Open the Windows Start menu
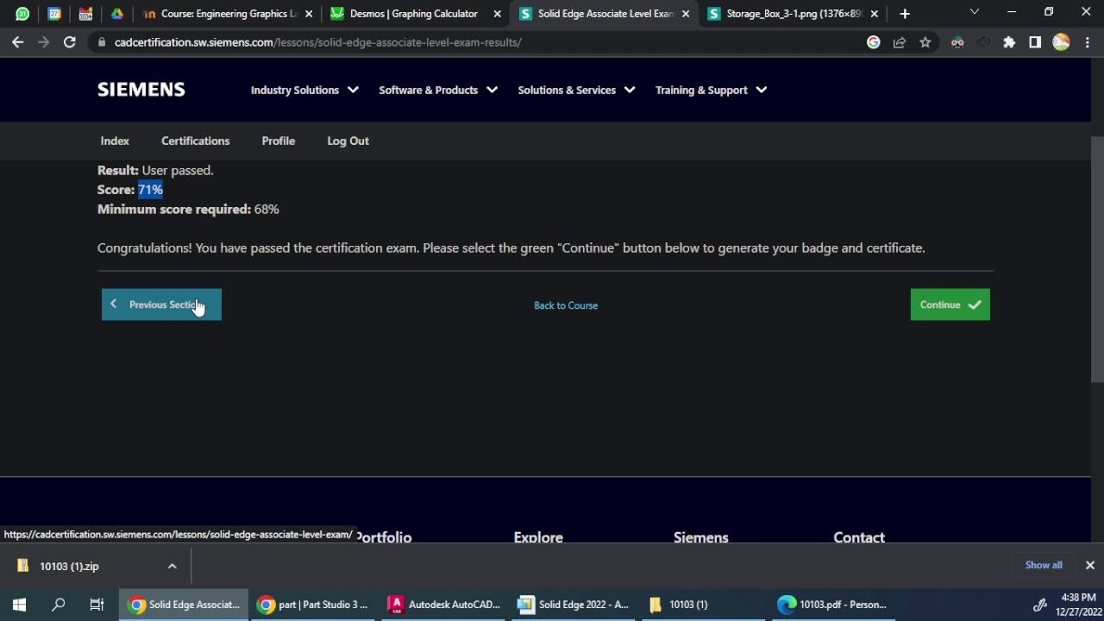Image resolution: width=1104 pixels, height=621 pixels. coord(19,605)
